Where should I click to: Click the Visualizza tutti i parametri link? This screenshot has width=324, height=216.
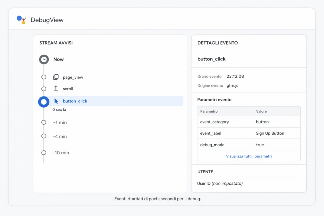point(249,156)
